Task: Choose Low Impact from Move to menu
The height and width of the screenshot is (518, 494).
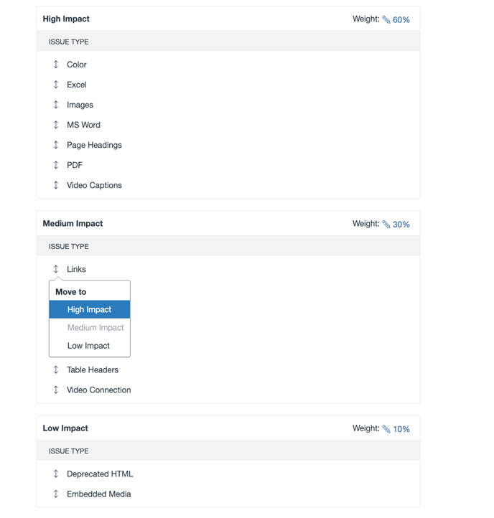Action: (88, 346)
